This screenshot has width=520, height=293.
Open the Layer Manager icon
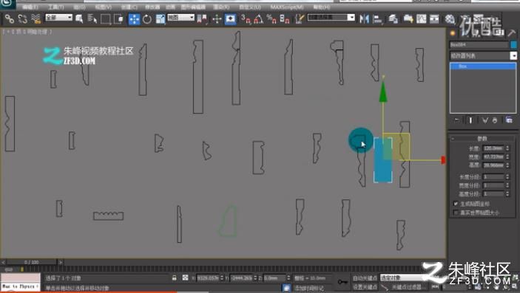393,19
